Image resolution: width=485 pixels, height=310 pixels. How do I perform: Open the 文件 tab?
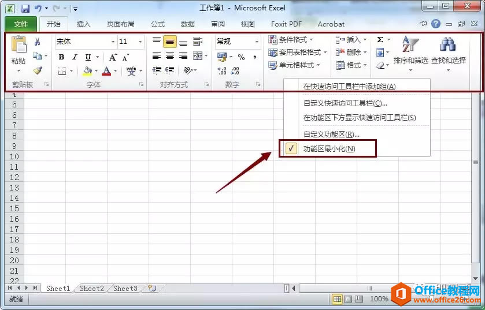pos(21,24)
